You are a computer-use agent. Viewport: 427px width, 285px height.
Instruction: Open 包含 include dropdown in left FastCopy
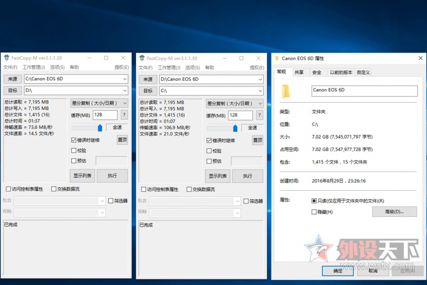click(102, 201)
